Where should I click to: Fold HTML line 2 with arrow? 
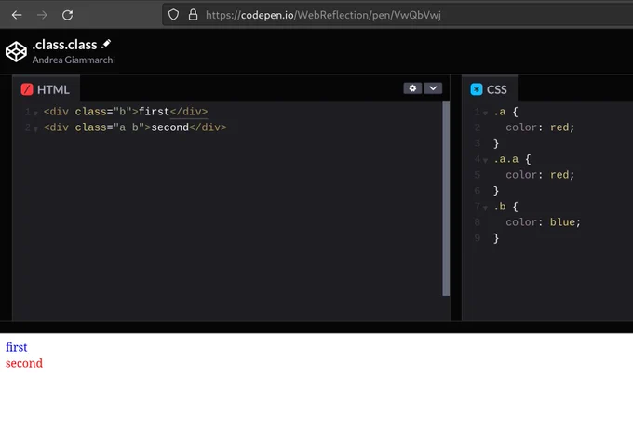35,129
